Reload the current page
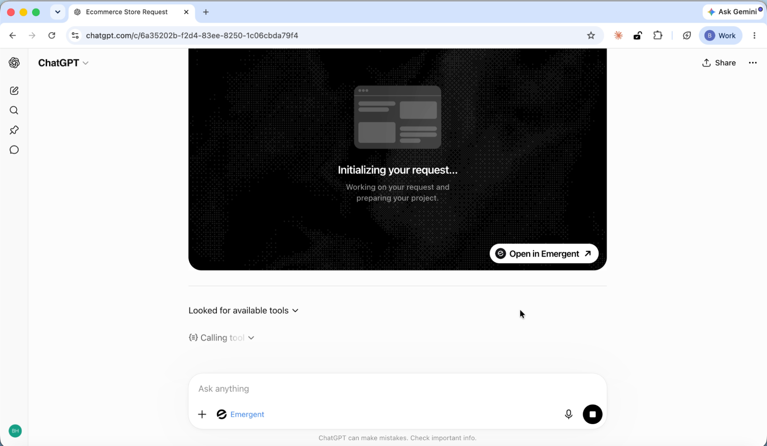This screenshot has height=446, width=767. [x=52, y=35]
